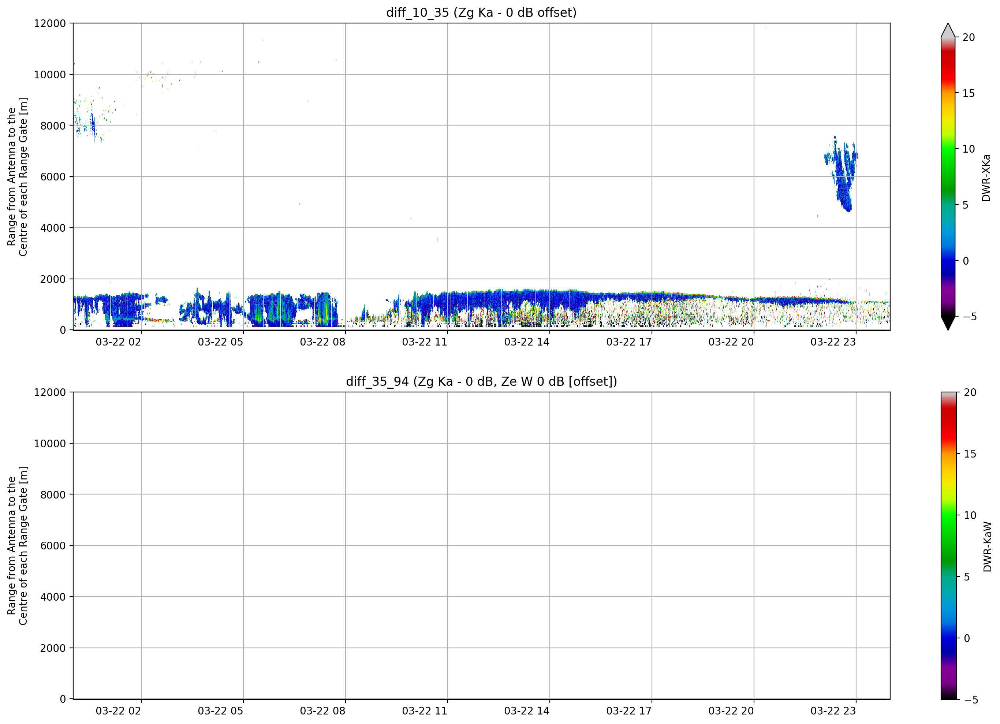1000x724 pixels.
Task: Click x tick '03-22 08' under the diff_10_35 plot
Action: pos(322,342)
